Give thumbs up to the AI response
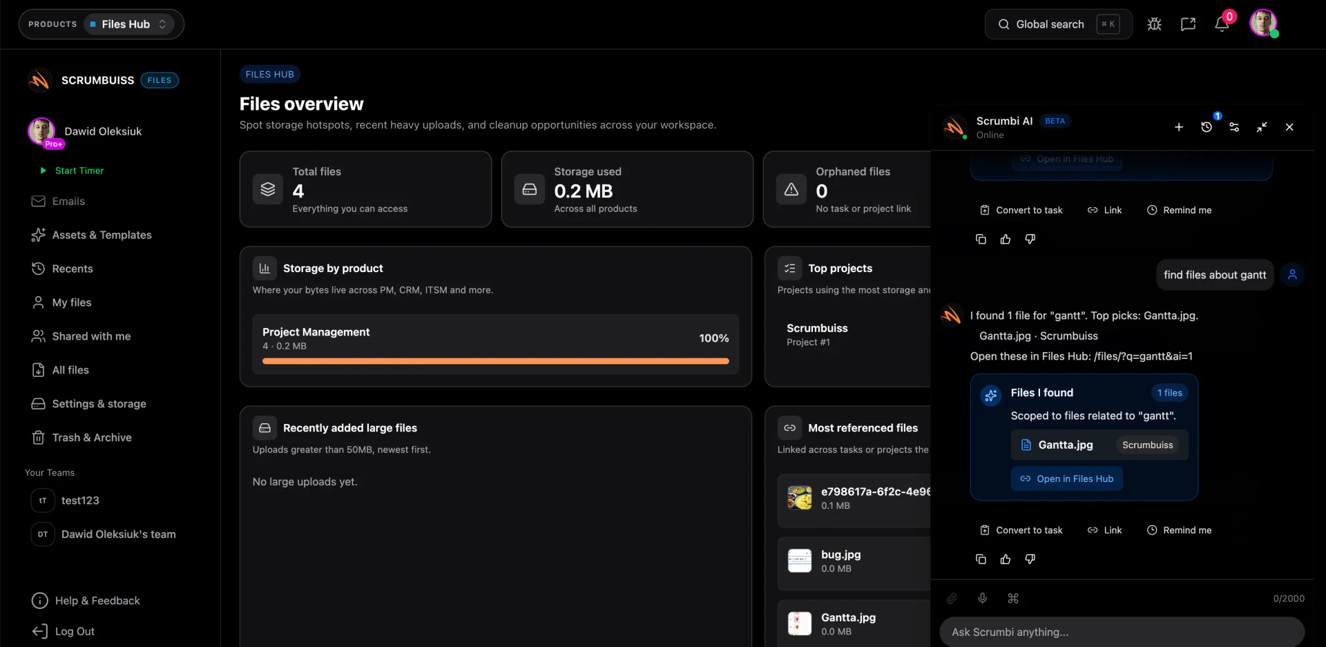The height and width of the screenshot is (647, 1326). (1005, 559)
